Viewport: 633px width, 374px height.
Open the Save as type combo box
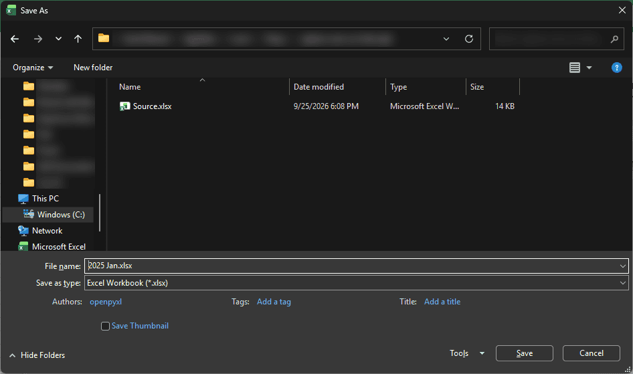point(357,283)
